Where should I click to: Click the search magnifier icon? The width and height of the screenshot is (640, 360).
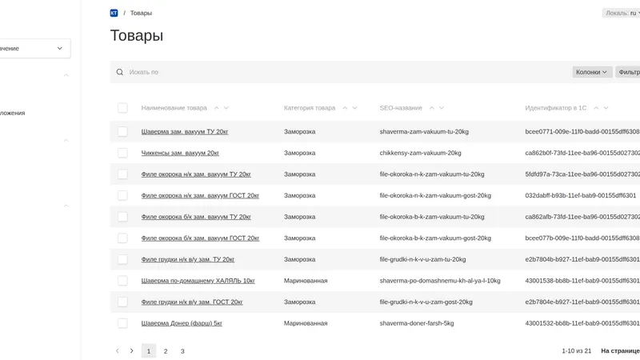point(119,72)
